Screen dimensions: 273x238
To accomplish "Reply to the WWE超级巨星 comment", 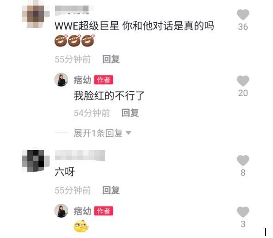I will tap(111, 59).
